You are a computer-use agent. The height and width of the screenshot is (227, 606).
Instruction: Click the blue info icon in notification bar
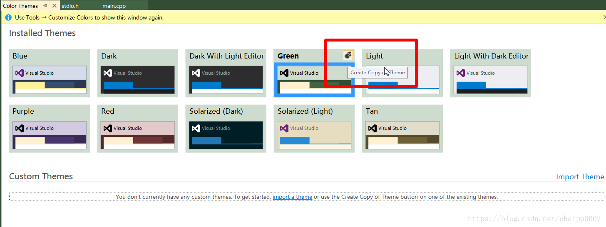pyautogui.click(x=8, y=17)
